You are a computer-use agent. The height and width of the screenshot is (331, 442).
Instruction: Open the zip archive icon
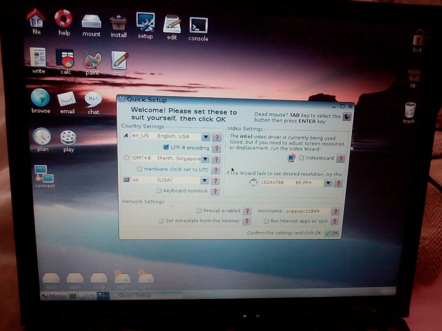(x=414, y=79)
